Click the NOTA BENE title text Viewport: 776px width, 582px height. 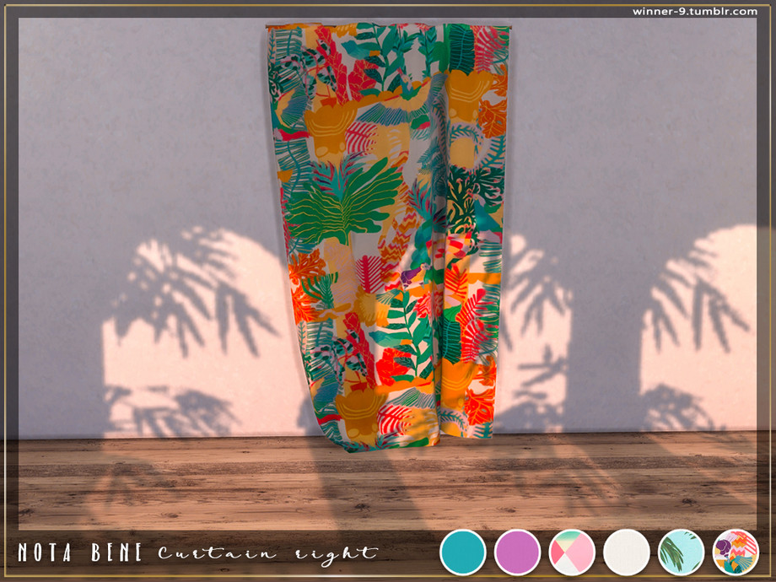click(x=82, y=553)
